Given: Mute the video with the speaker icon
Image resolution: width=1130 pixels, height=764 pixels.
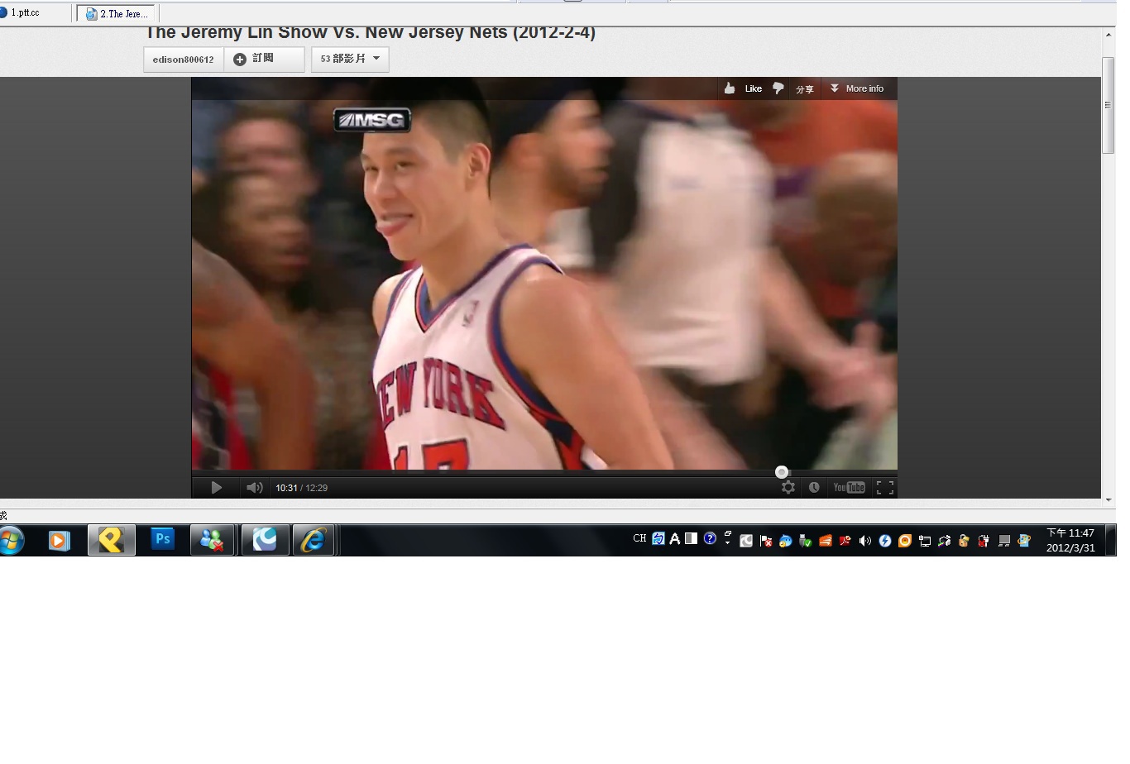Looking at the screenshot, I should [255, 488].
